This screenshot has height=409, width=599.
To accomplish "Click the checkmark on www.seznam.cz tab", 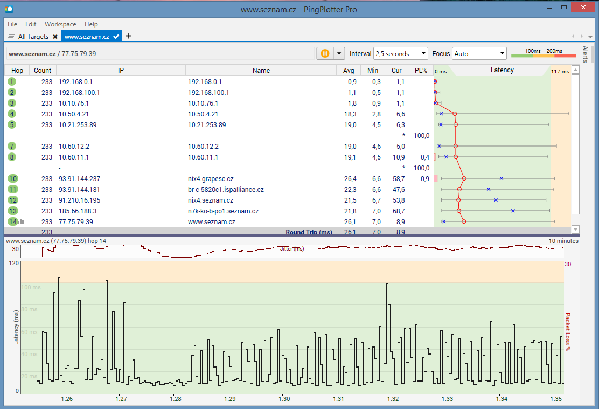I will point(116,37).
